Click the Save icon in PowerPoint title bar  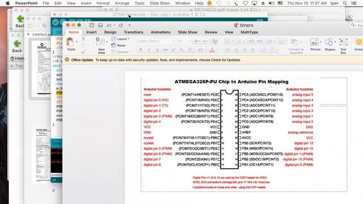point(100,25)
